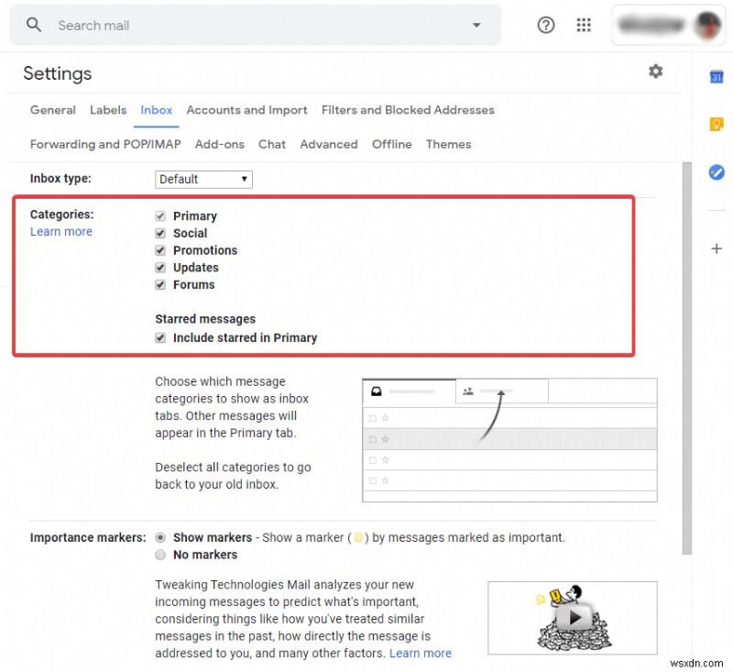
Task: Open Google Tasks in the side panel
Action: coord(717,172)
